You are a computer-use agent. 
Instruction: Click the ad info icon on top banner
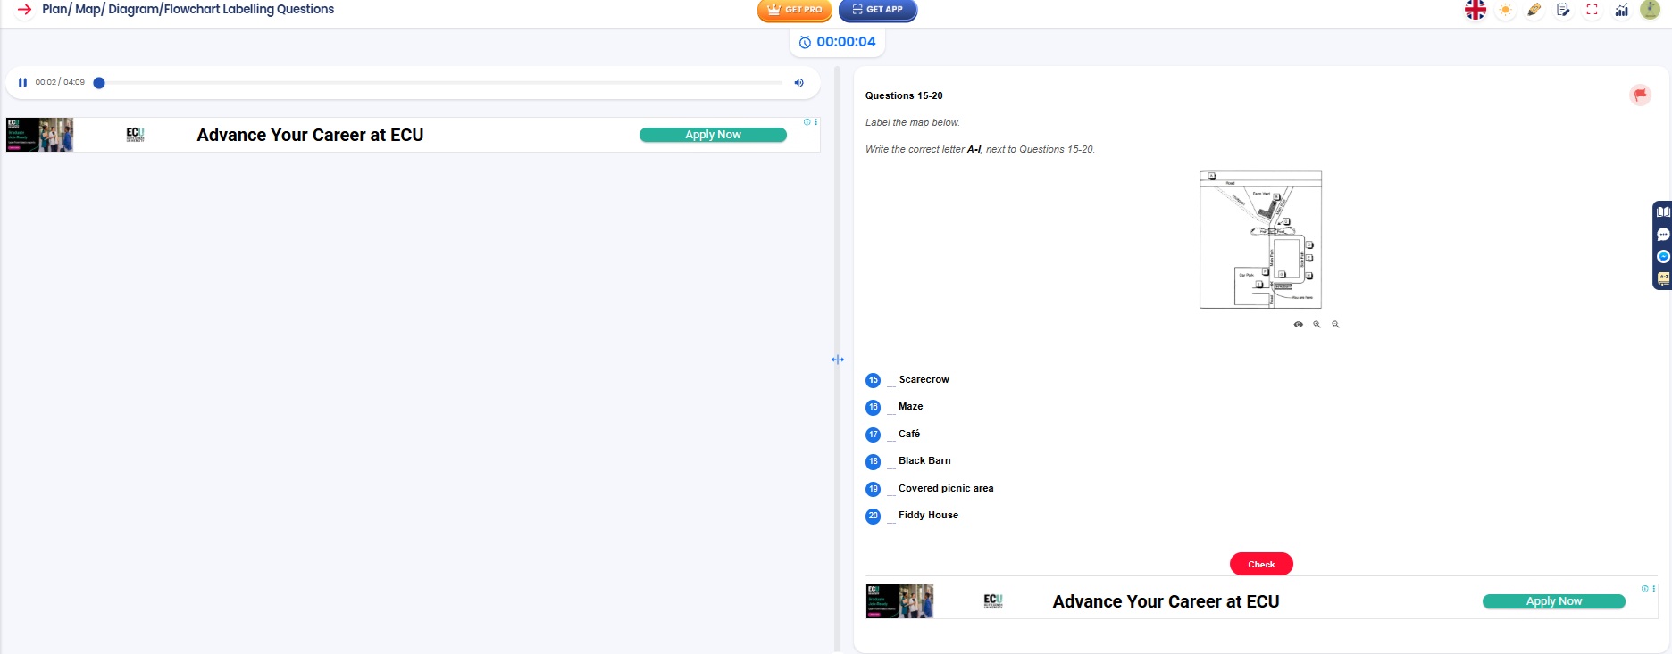pos(807,122)
